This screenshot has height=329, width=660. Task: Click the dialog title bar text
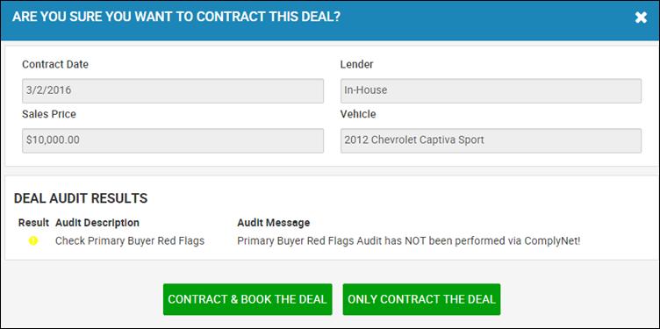click(x=176, y=17)
